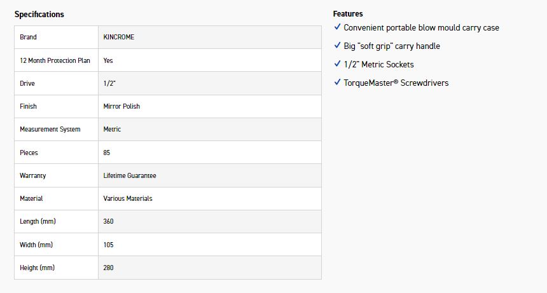Click the checkmark next to TorqueMaster Screwdrivers
Screen dimensions: 547x293
coord(337,83)
